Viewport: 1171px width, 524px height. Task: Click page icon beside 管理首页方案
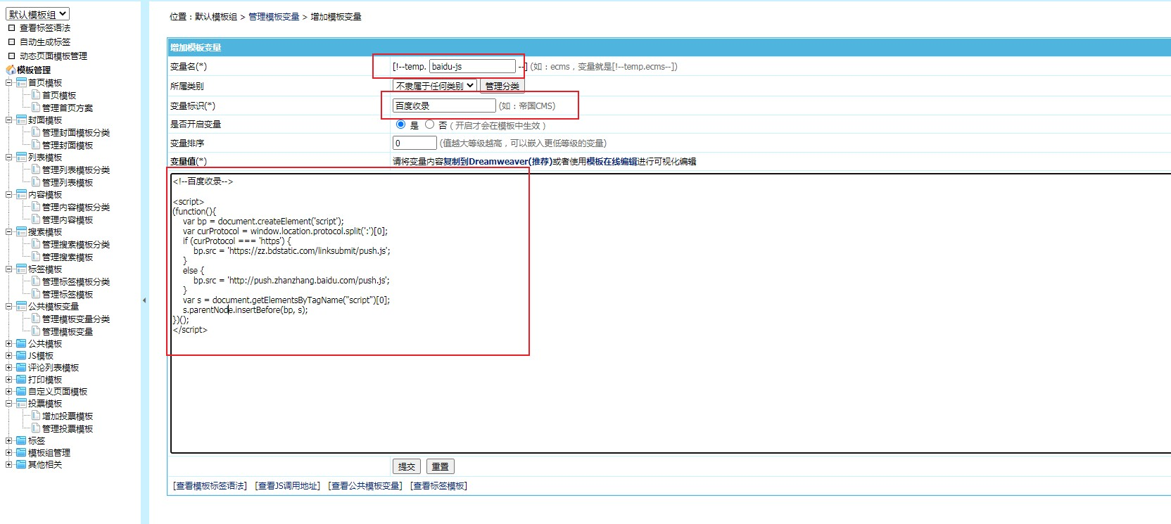pos(36,107)
